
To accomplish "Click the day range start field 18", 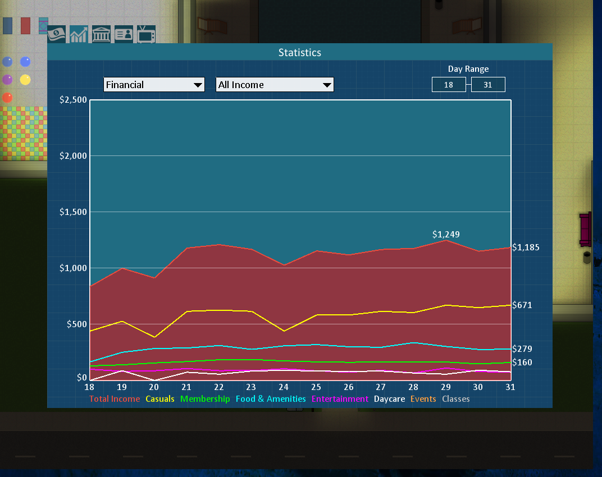I will coord(448,85).
